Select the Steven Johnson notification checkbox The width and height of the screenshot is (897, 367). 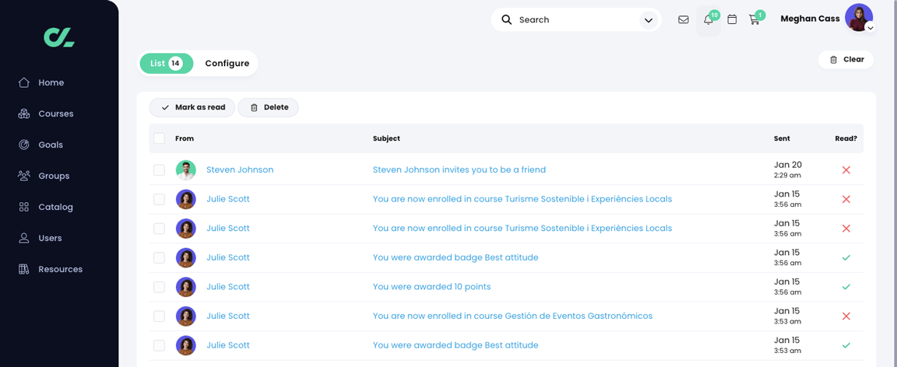pyautogui.click(x=159, y=170)
